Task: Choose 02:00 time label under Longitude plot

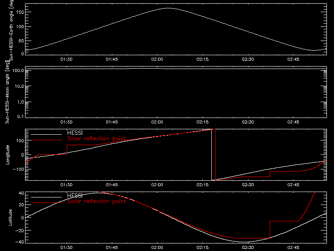Action: click(157, 184)
